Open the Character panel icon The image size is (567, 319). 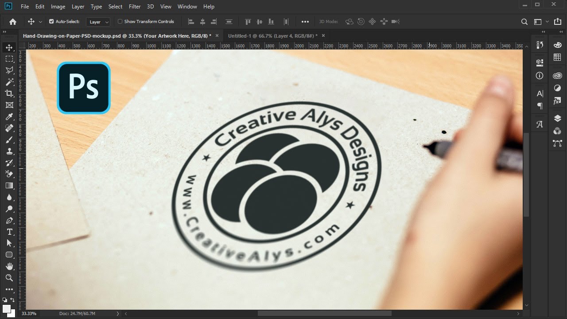(x=540, y=93)
